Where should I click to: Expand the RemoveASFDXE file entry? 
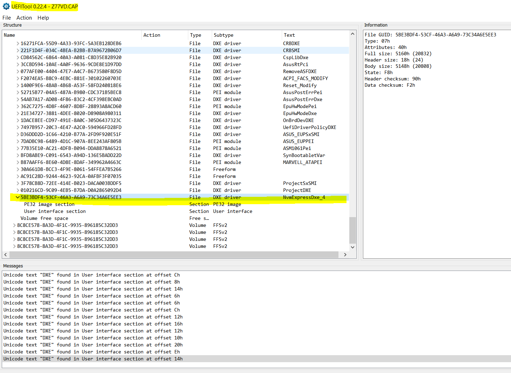(18, 72)
